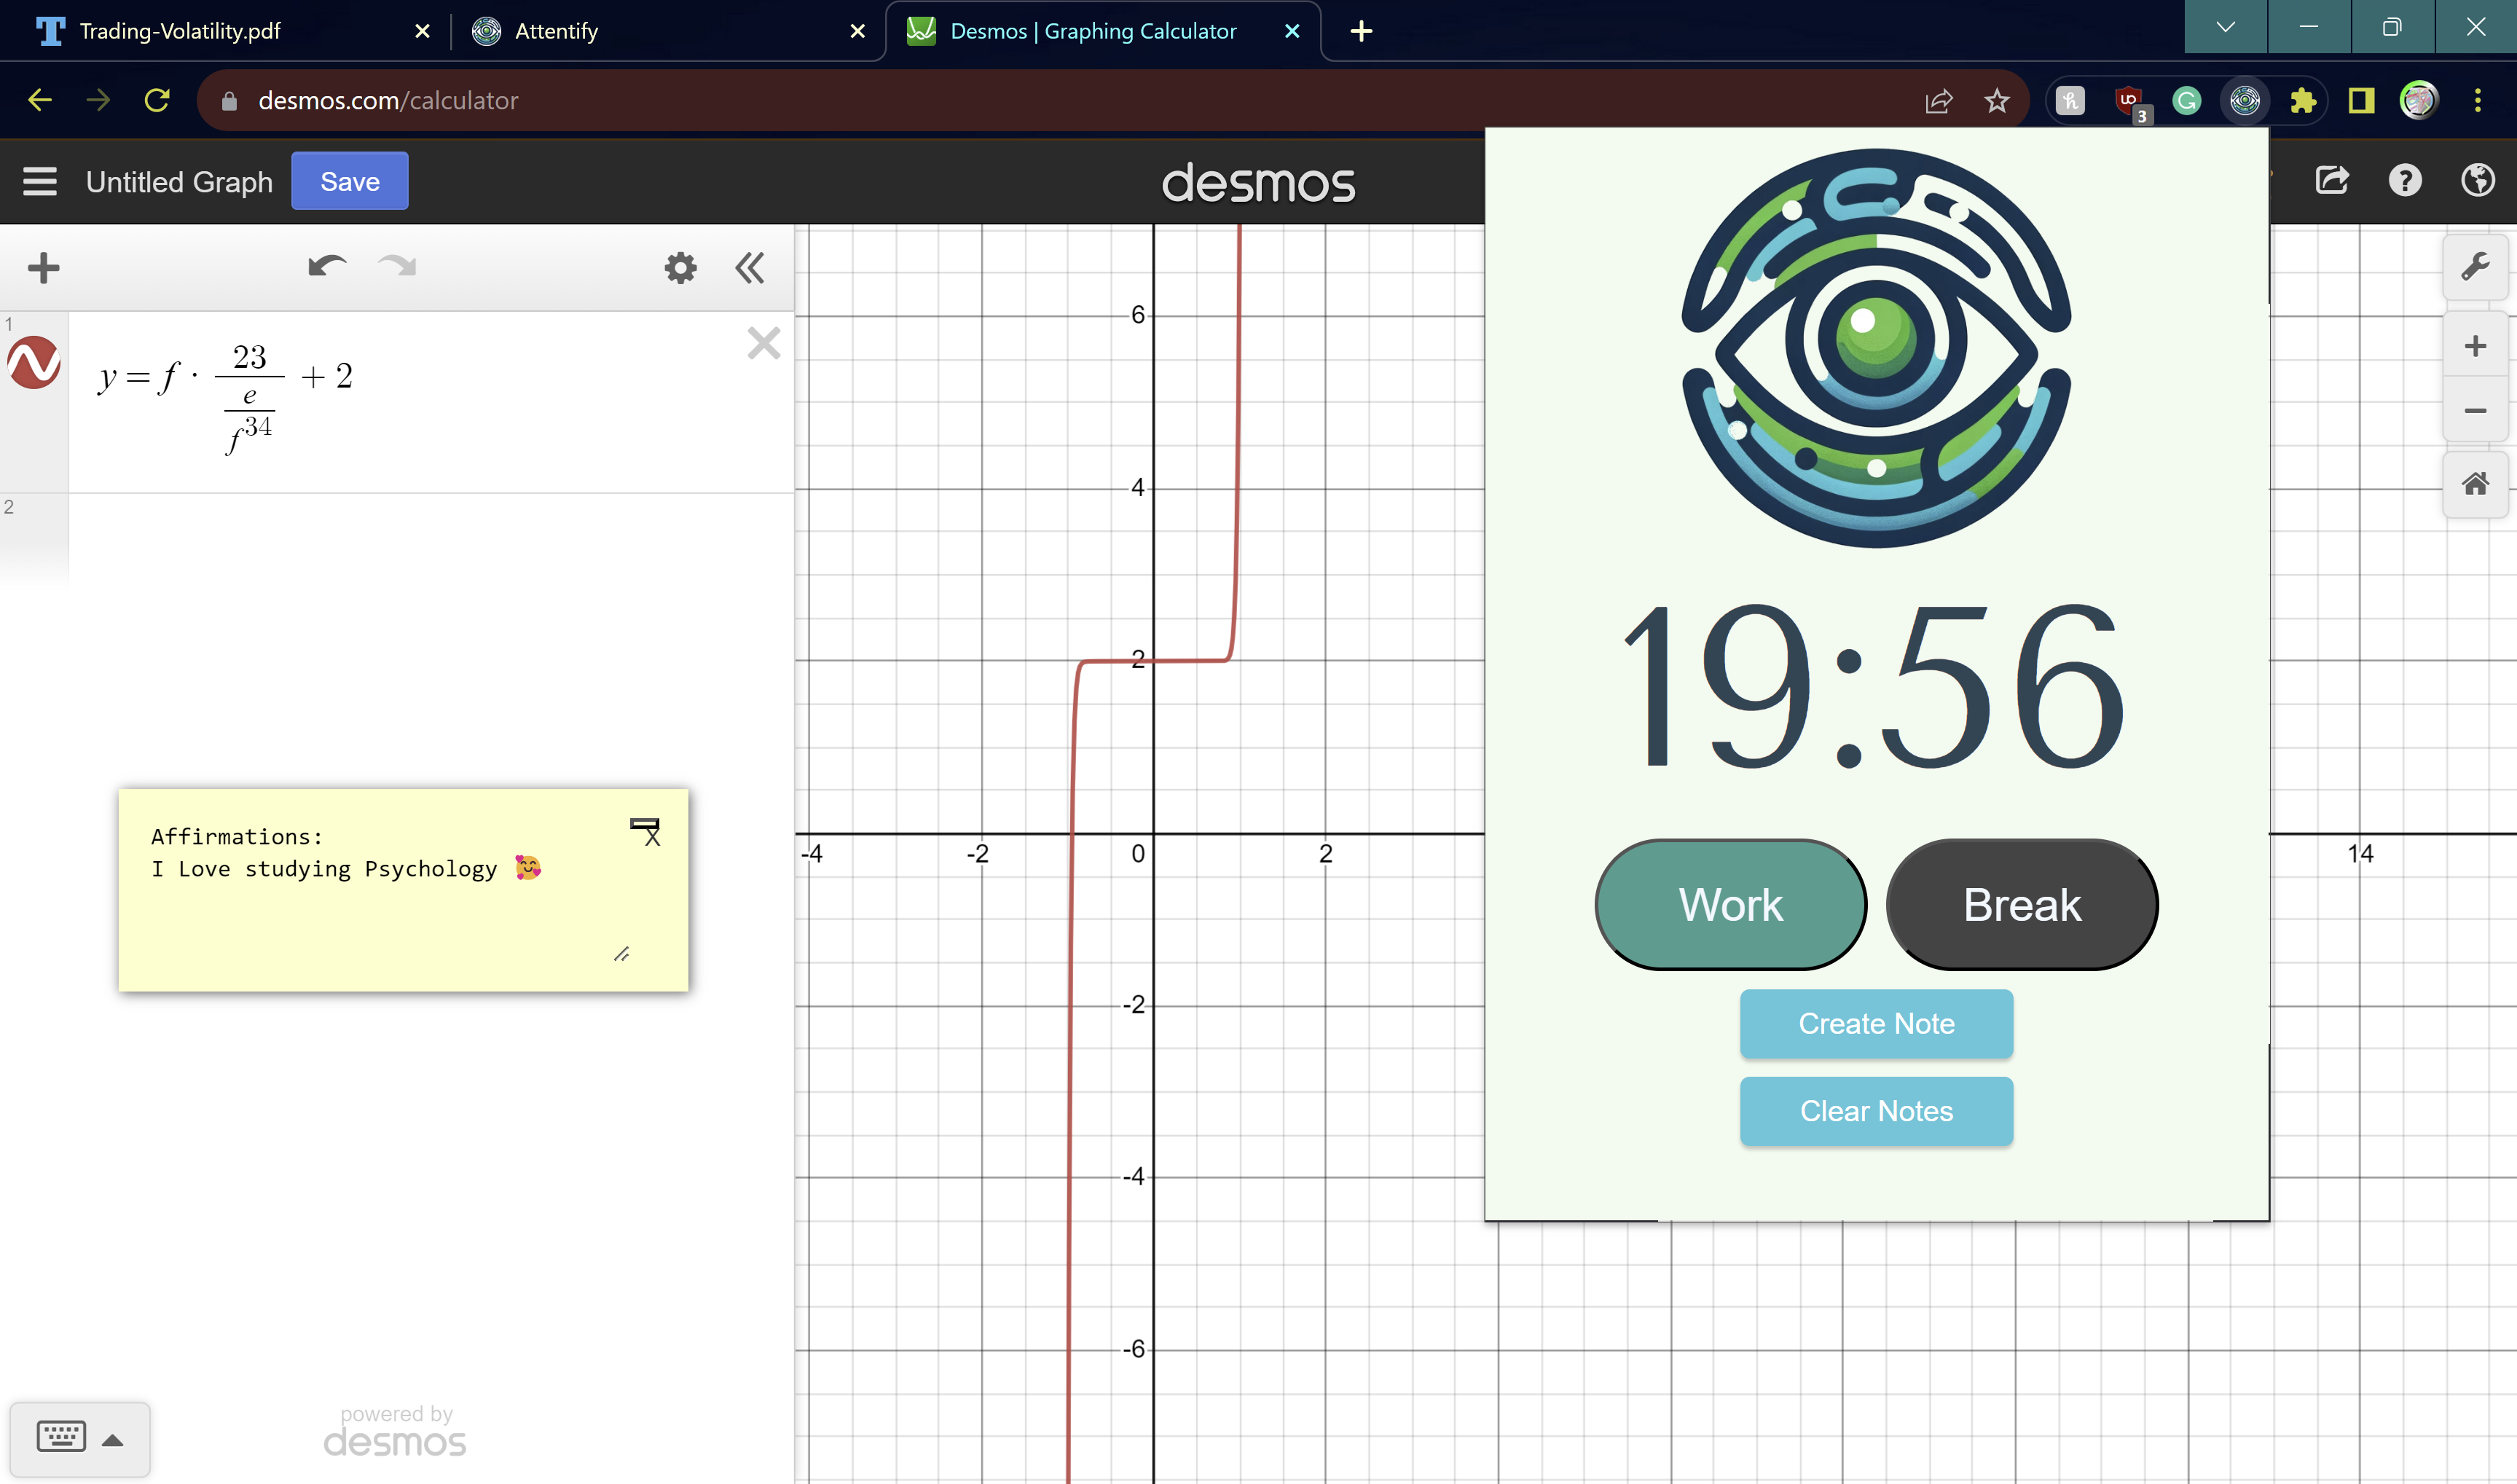
Task: Collapse the expression list panel
Action: click(x=749, y=267)
